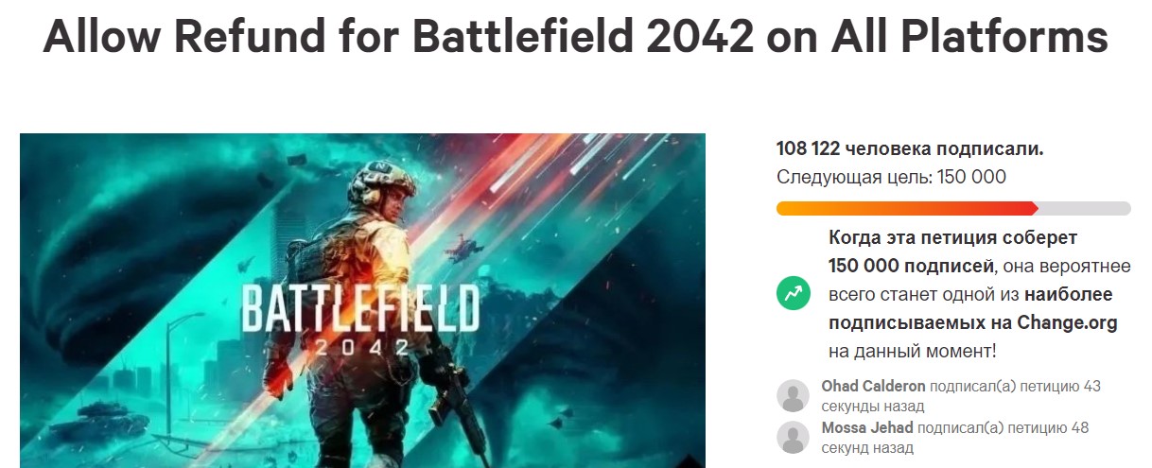This screenshot has height=468, width=1152.
Task: Click Ohad Calderon's gray avatar icon
Action: click(793, 395)
